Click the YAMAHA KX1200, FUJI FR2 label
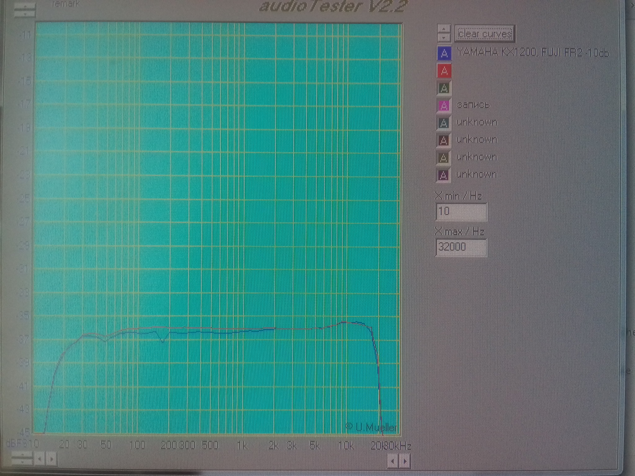The height and width of the screenshot is (476, 635). [x=532, y=53]
